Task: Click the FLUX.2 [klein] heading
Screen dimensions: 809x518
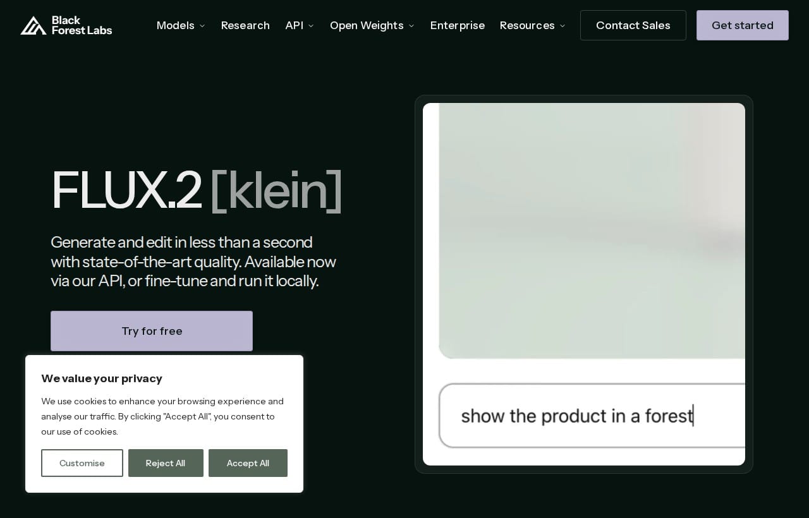Action: pyautogui.click(x=197, y=190)
